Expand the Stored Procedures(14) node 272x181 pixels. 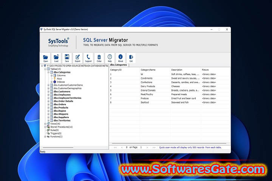[45, 127]
